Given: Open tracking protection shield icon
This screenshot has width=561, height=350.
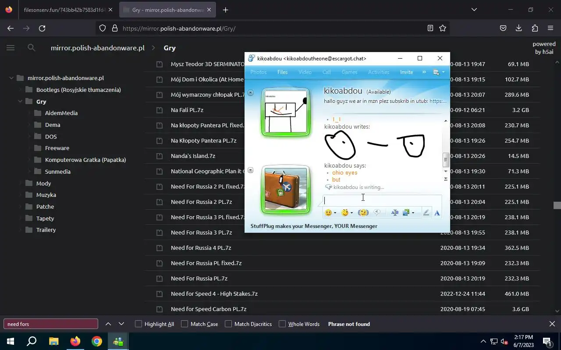Looking at the screenshot, I should click(x=103, y=28).
